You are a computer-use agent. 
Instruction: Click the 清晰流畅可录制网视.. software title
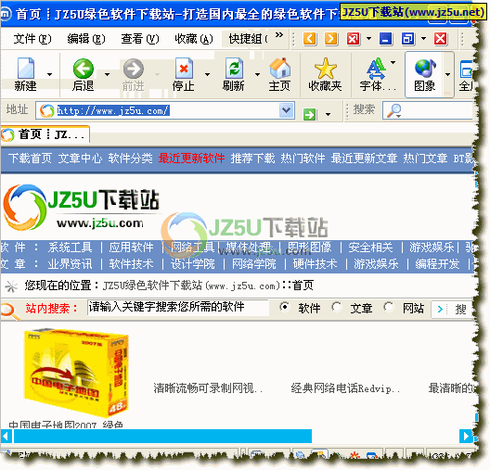(208, 388)
